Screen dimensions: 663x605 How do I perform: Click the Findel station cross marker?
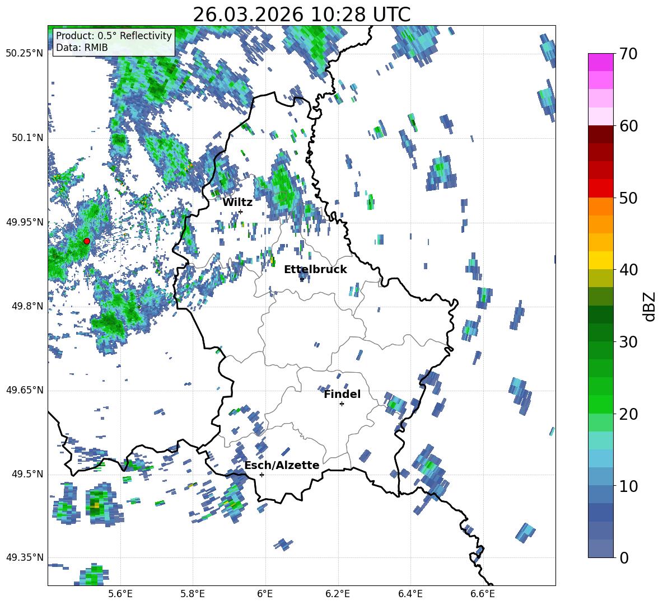[x=342, y=404]
